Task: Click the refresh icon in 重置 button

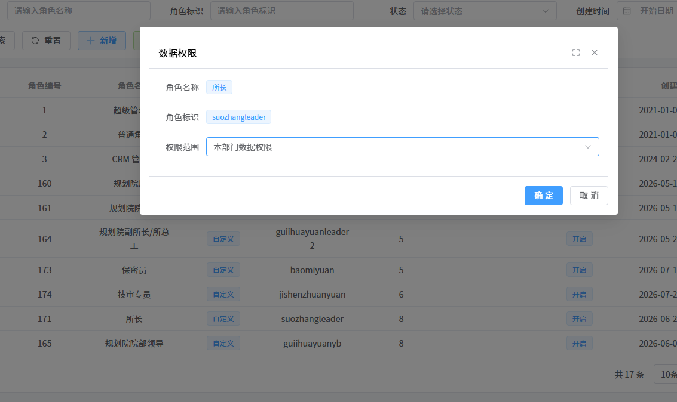Action: click(35, 41)
